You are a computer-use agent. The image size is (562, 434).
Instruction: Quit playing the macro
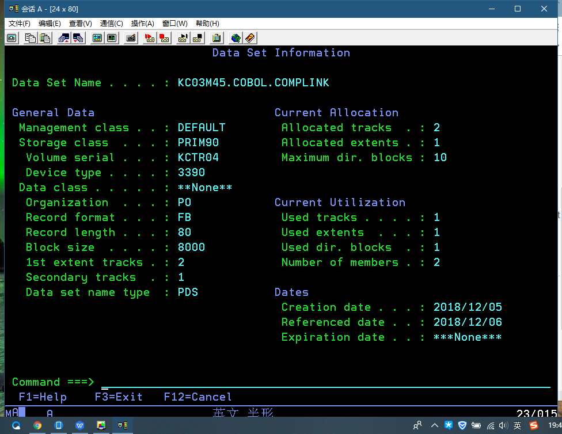(x=198, y=38)
